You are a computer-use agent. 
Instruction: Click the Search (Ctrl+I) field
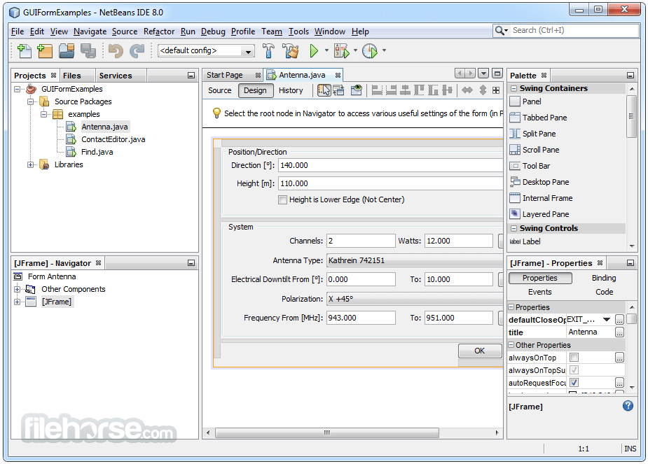click(575, 31)
